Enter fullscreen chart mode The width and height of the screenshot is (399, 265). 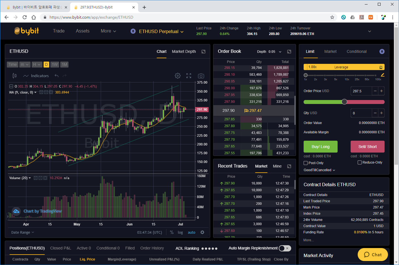(189, 76)
